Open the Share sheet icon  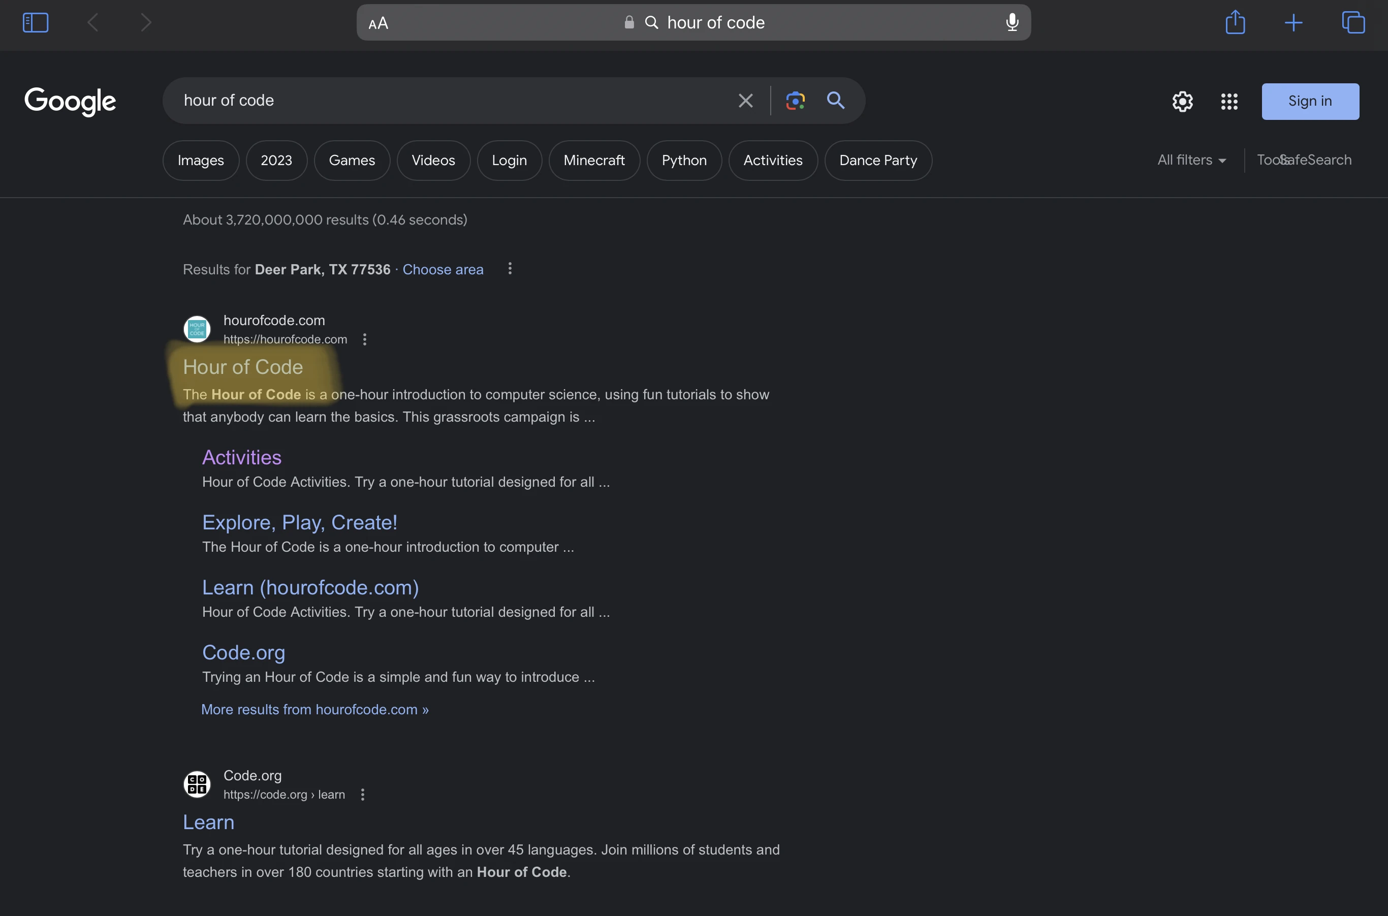pos(1235,23)
